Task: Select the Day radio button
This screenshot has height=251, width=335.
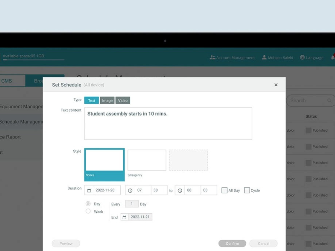Action: (88, 204)
